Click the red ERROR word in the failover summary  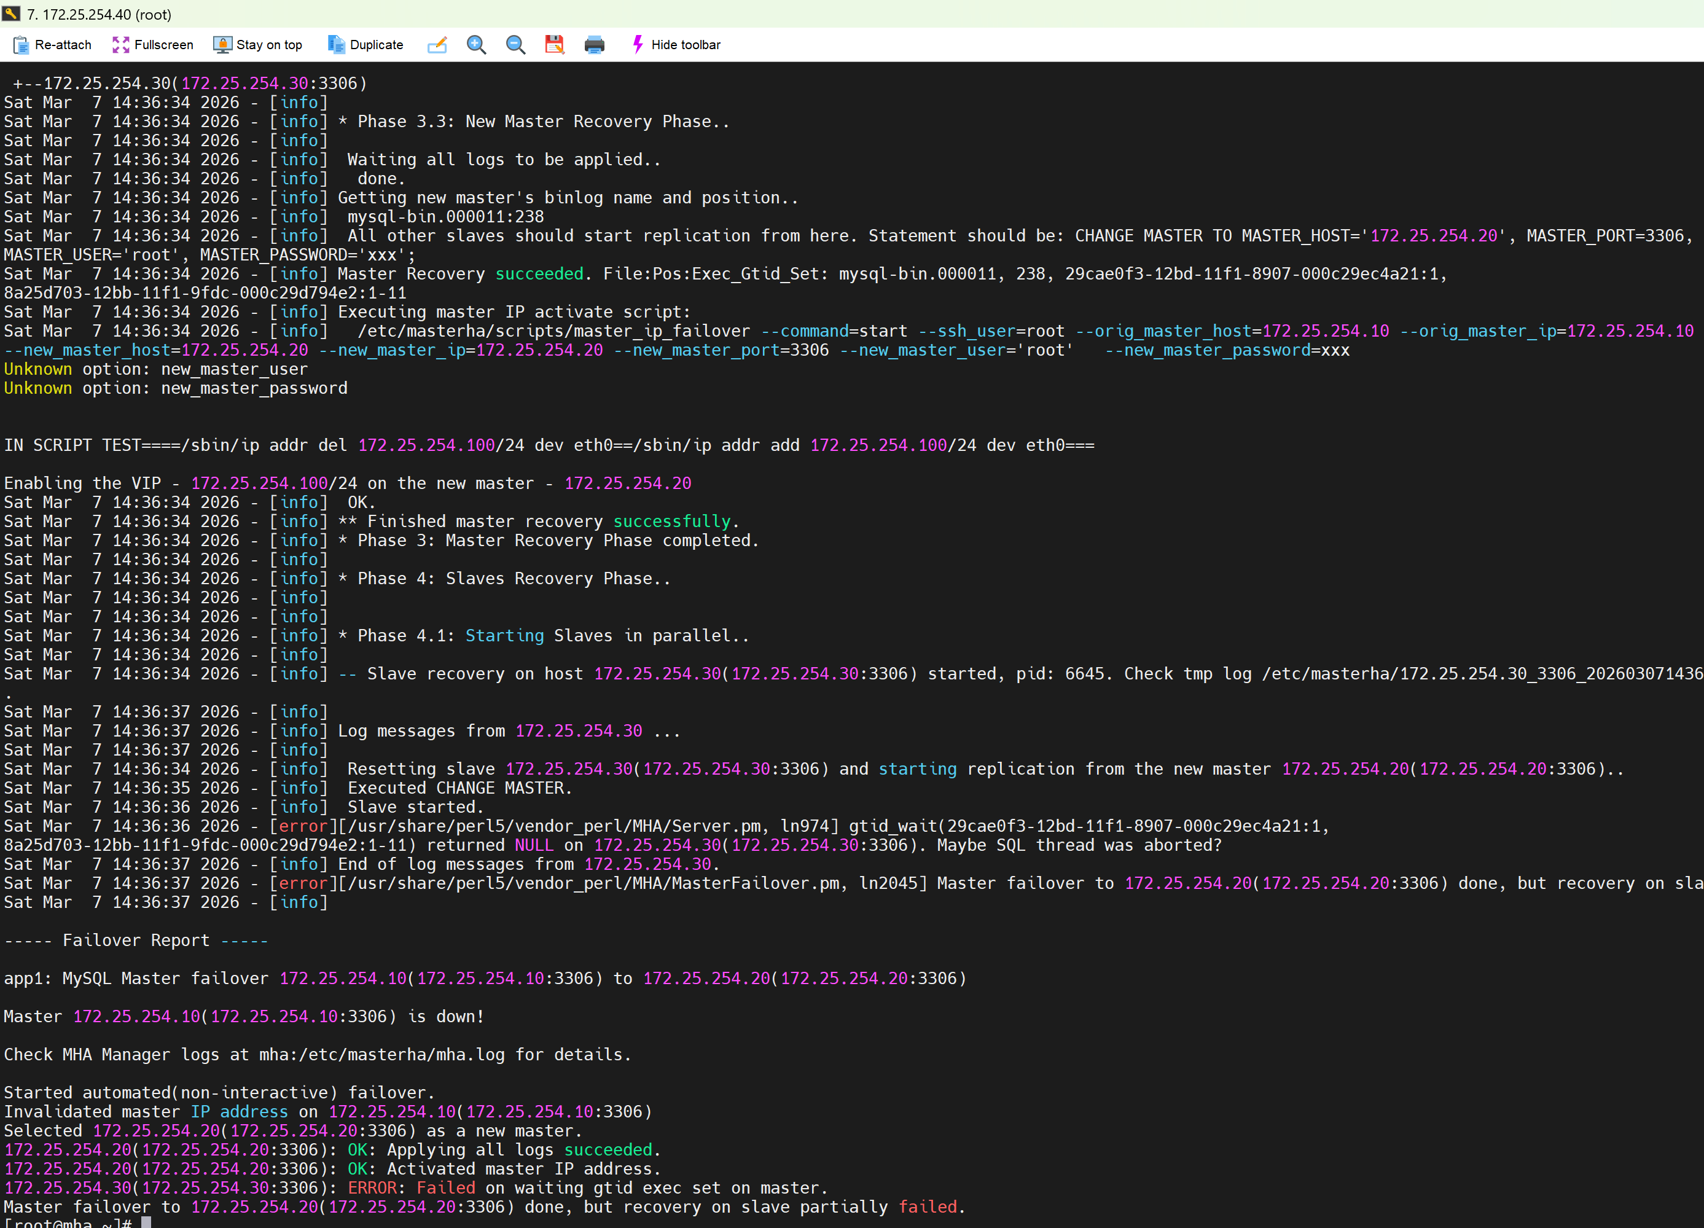pos(372,1187)
